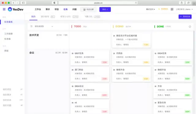The image size is (196, 114).
Task: Show Safari tab overview
Action: (188, 3)
